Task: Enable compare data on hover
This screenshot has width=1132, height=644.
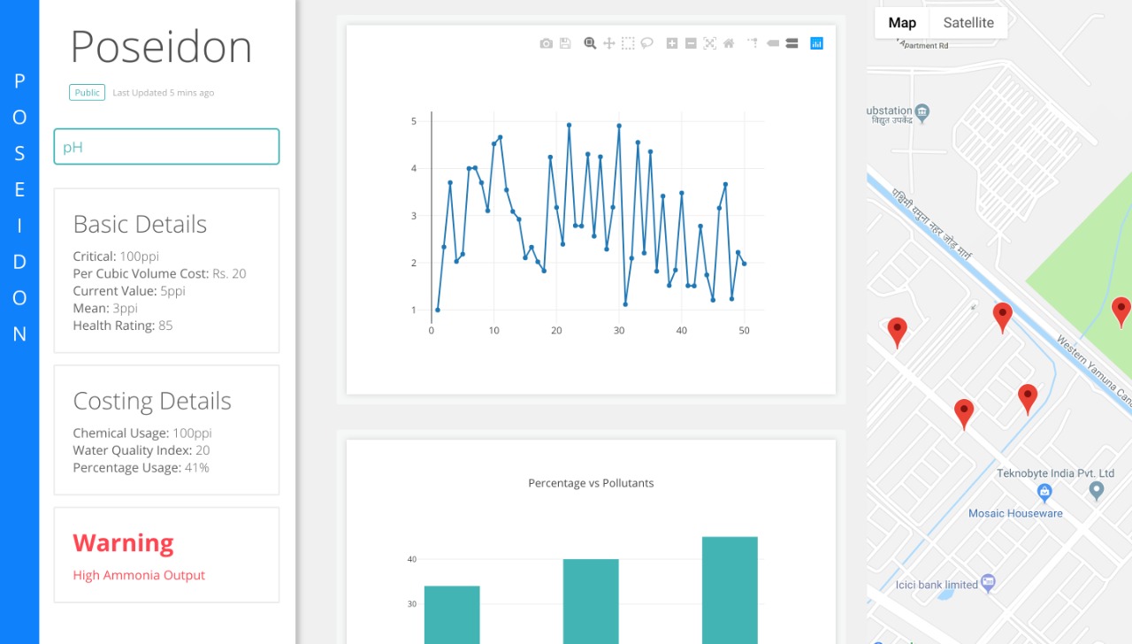Action: 792,43
